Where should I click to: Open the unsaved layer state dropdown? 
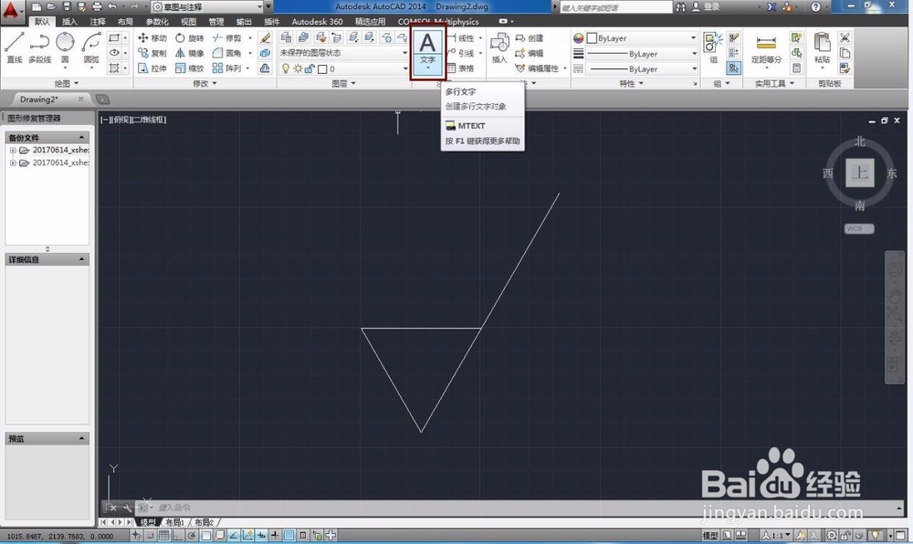344,53
